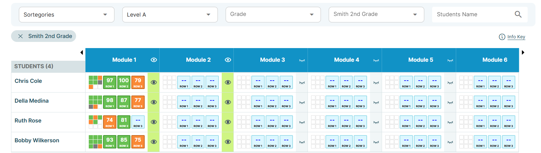Screen dimensions: 541x153
Task: Open Della Medina's 77 Row 3 score
Action: click(138, 102)
